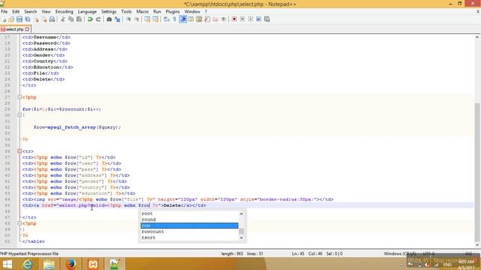Image resolution: width=481 pixels, height=270 pixels.
Task: Create a new document with the New toolbar icon
Action: (x=4, y=19)
